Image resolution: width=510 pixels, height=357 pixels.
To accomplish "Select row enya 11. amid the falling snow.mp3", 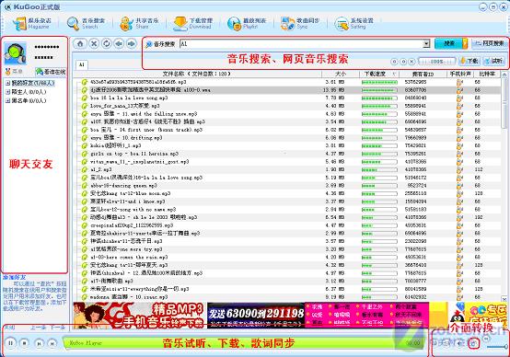I will tap(286, 114).
